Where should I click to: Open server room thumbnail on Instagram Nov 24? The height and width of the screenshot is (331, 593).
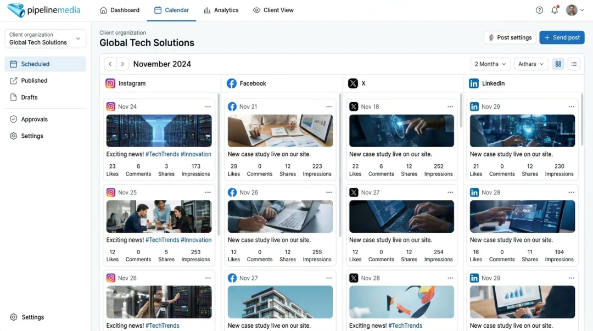[159, 131]
